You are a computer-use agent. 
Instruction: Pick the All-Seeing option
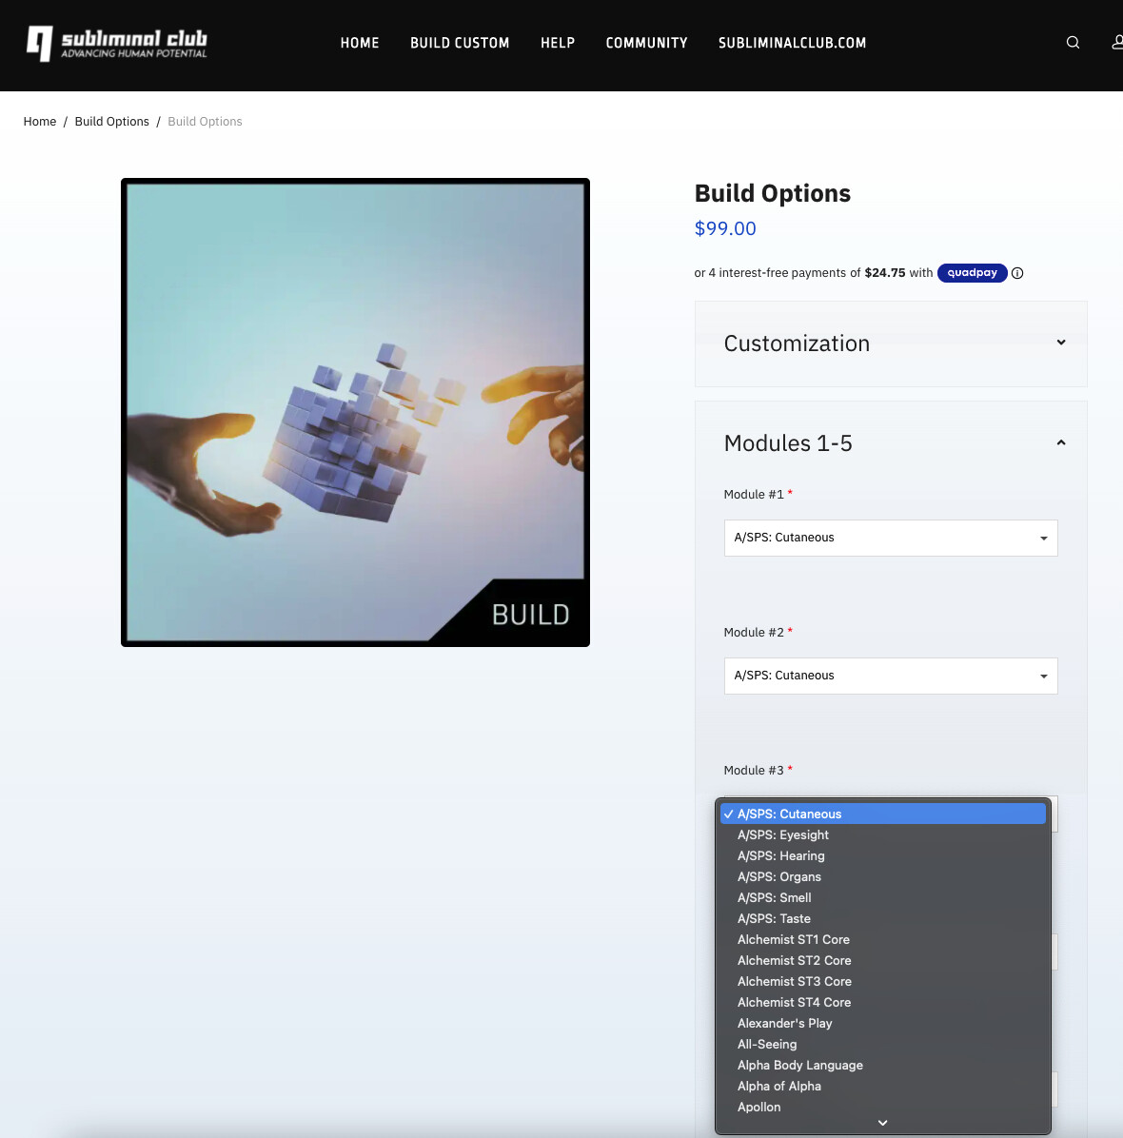(x=883, y=1045)
